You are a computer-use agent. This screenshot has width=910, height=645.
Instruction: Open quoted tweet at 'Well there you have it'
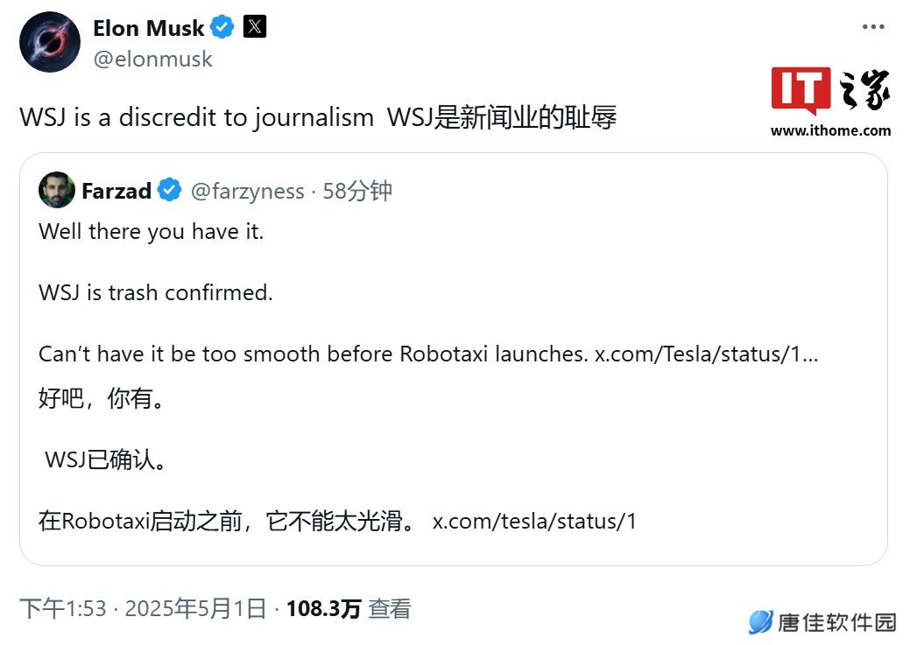[151, 231]
